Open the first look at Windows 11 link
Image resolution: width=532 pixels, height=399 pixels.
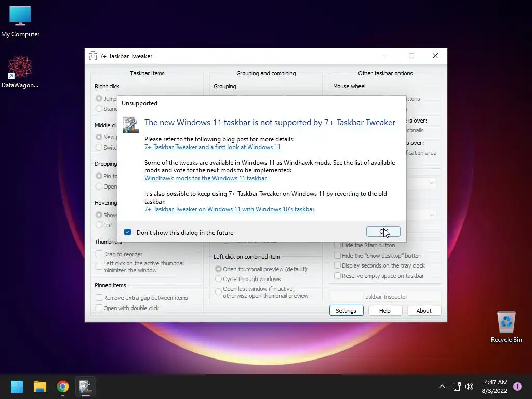click(212, 147)
